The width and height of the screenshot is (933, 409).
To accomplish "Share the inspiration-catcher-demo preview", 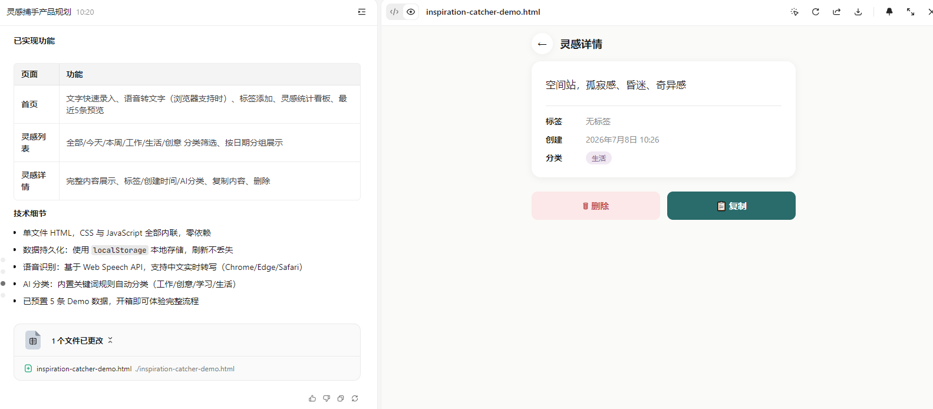I will (837, 12).
